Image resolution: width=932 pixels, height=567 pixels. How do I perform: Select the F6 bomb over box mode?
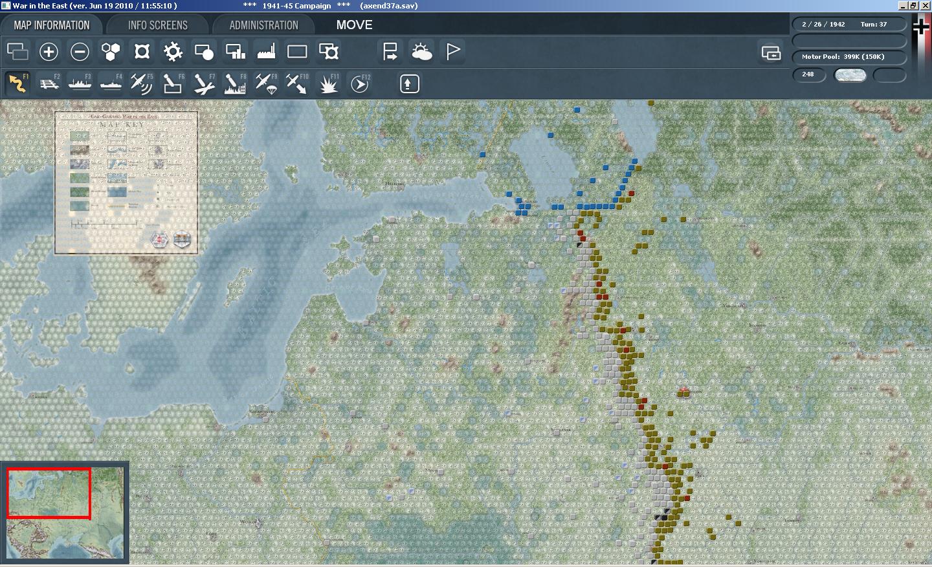click(x=173, y=83)
